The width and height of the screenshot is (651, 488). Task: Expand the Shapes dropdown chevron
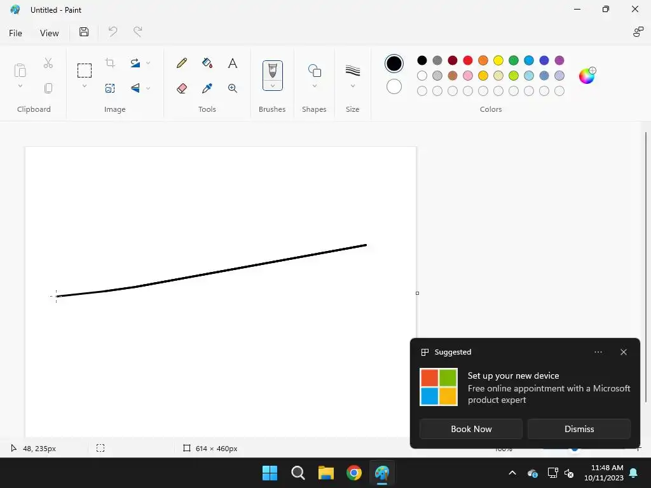click(x=314, y=86)
